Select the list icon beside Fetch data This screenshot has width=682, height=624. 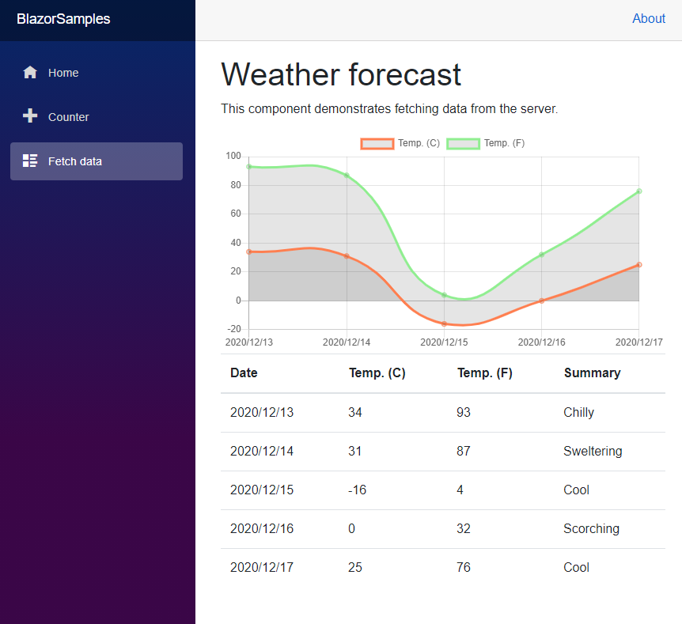click(x=29, y=161)
